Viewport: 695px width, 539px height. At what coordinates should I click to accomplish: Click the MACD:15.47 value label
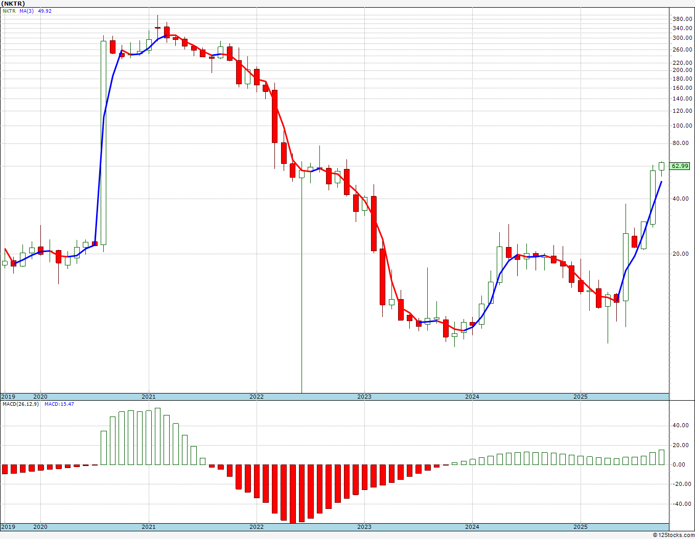[x=59, y=404]
